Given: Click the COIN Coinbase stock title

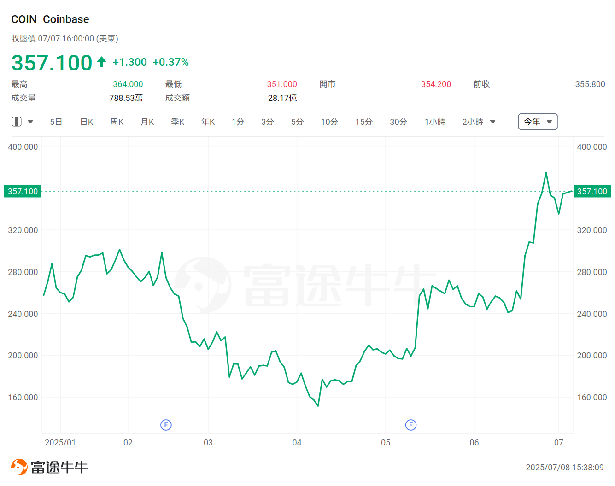Looking at the screenshot, I should [x=50, y=19].
